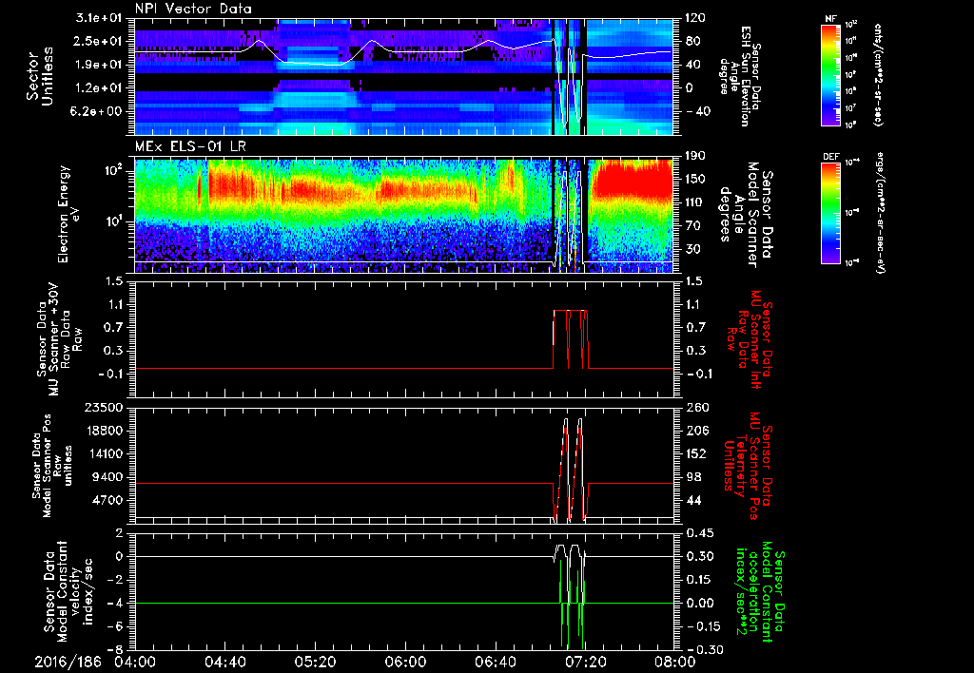Click the '152' telemetry tick value
Screen dimensions: 974x673
point(697,453)
